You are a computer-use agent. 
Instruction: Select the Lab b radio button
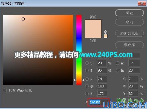[x=117, y=70]
